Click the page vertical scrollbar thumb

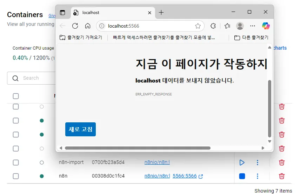[x=269, y=109]
